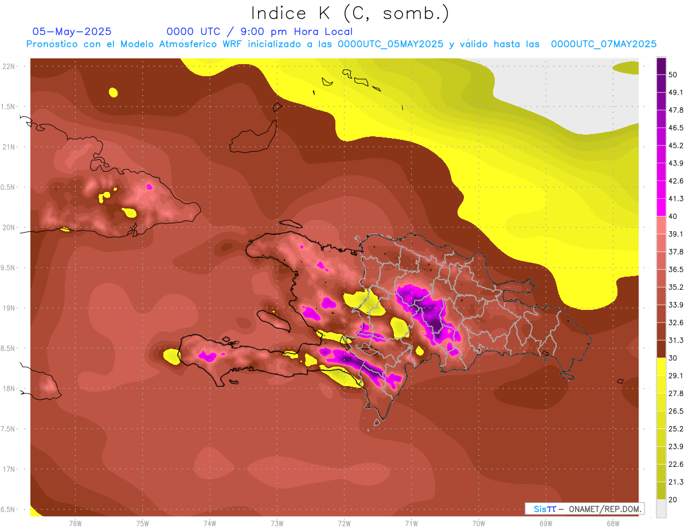The image size is (688, 531).
Task: Click the colorbar value label 47.8
Action: tap(676, 110)
